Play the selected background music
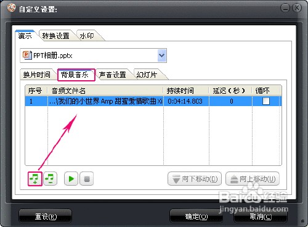The width and height of the screenshot is (308, 227). pos(71,179)
